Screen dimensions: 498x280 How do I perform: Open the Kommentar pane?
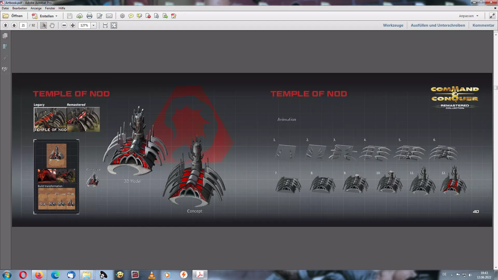pos(483,25)
